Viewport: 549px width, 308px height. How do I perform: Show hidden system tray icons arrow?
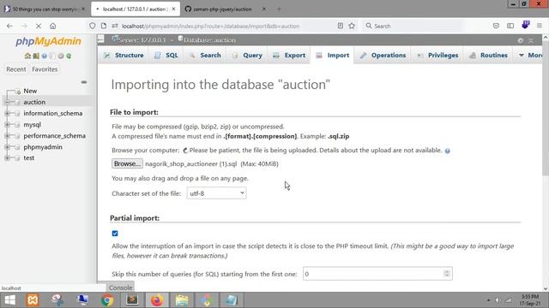click(488, 300)
